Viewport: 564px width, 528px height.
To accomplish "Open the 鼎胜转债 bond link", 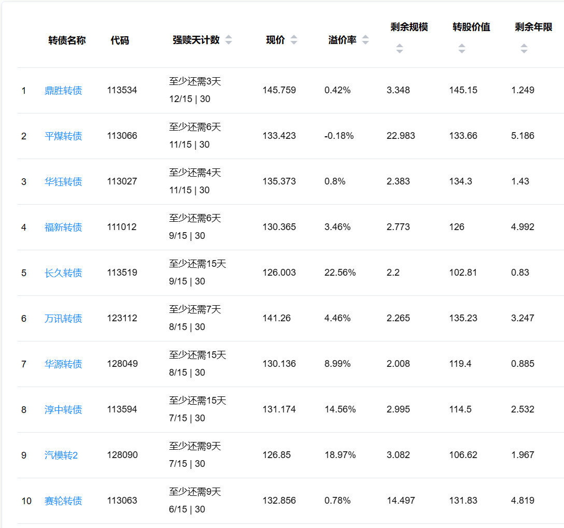I will click(63, 91).
